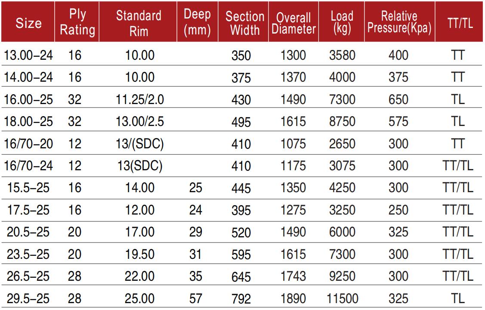This screenshot has height=310, width=485.
Task: Click the Deep (mm) column header
Action: tap(197, 23)
